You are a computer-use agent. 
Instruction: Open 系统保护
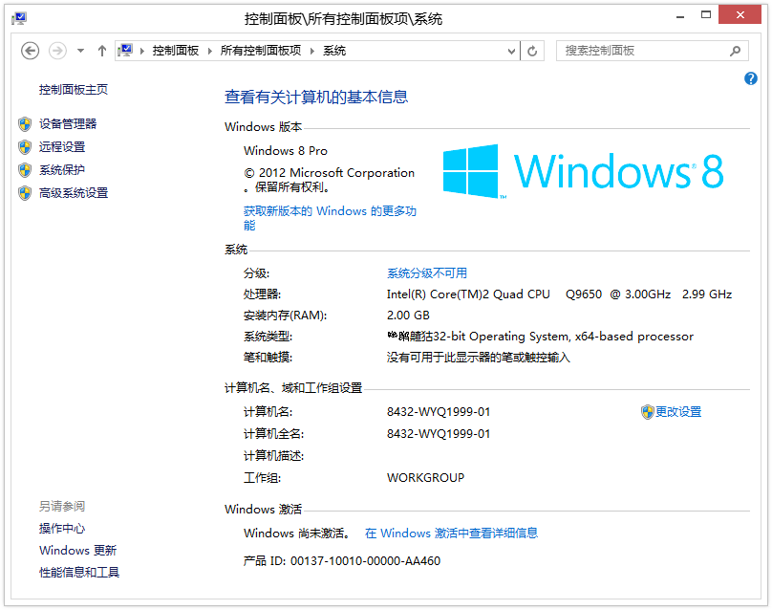coord(62,170)
